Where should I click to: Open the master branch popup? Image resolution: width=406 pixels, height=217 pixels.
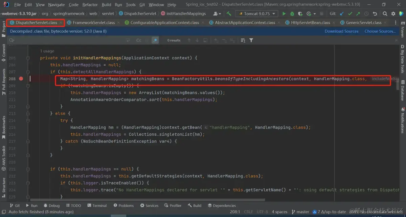tap(300, 212)
